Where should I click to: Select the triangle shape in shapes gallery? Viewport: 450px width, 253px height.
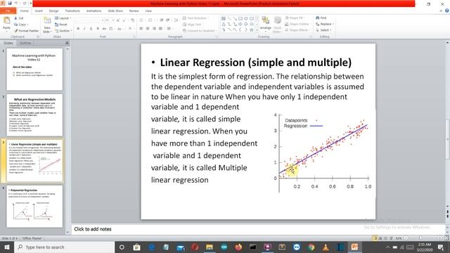(x=224, y=24)
